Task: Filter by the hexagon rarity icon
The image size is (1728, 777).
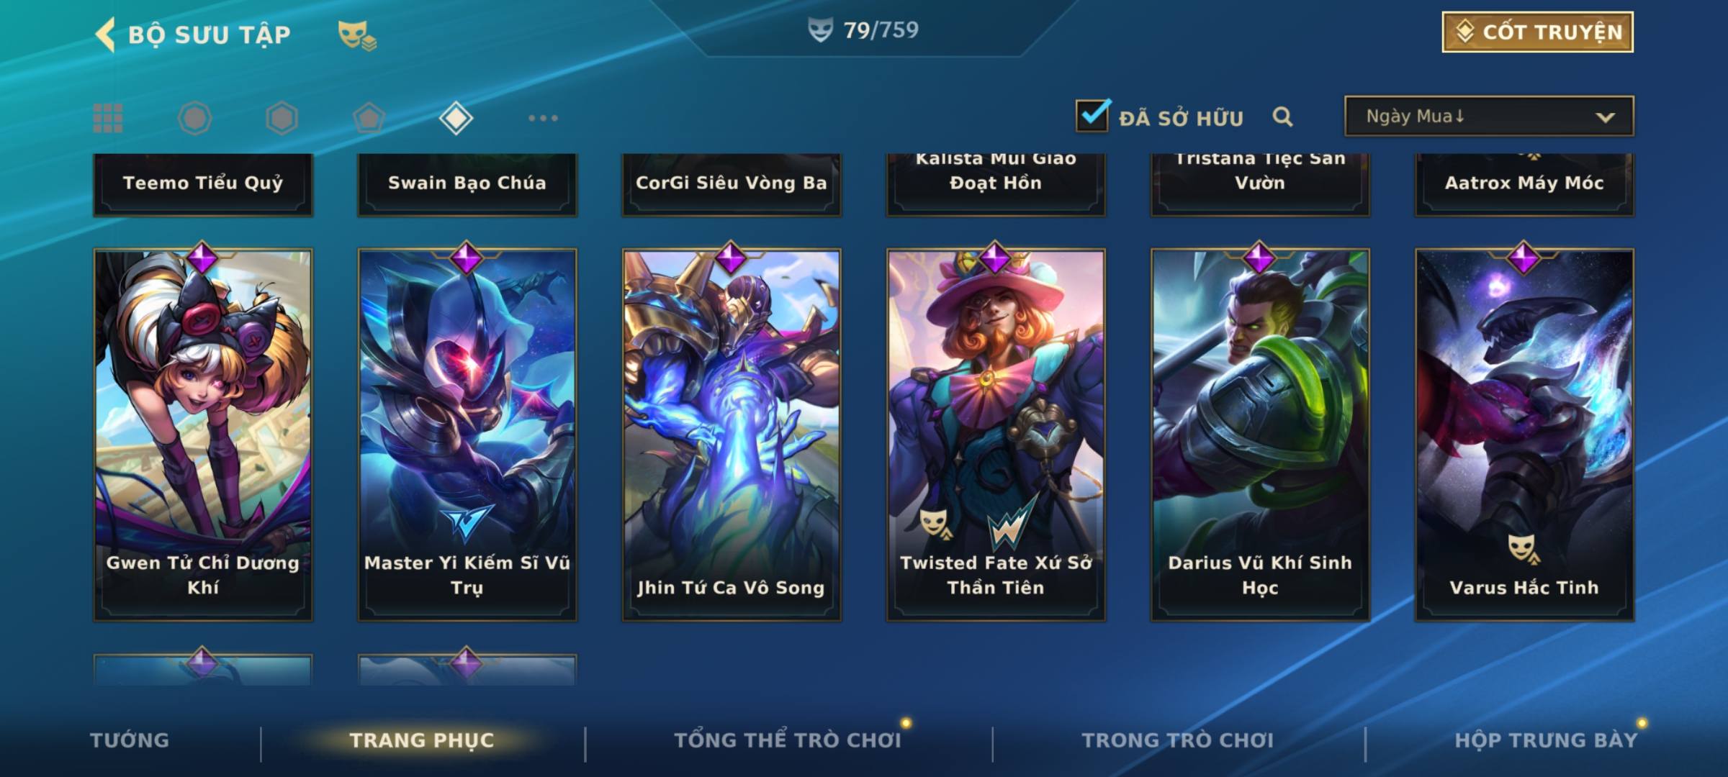Action: (x=282, y=118)
